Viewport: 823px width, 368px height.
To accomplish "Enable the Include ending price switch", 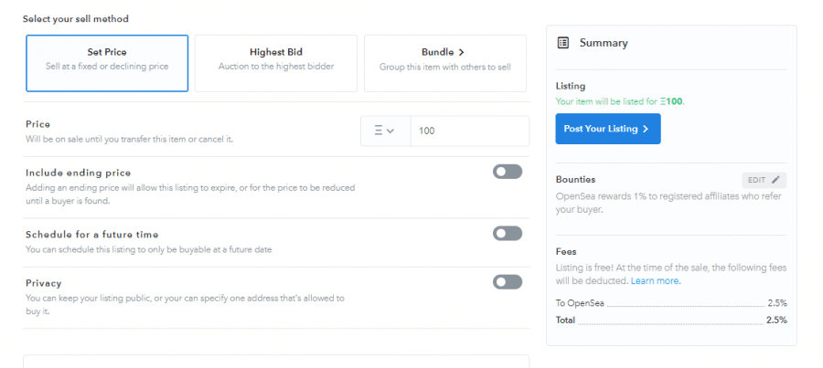I will pos(508,172).
